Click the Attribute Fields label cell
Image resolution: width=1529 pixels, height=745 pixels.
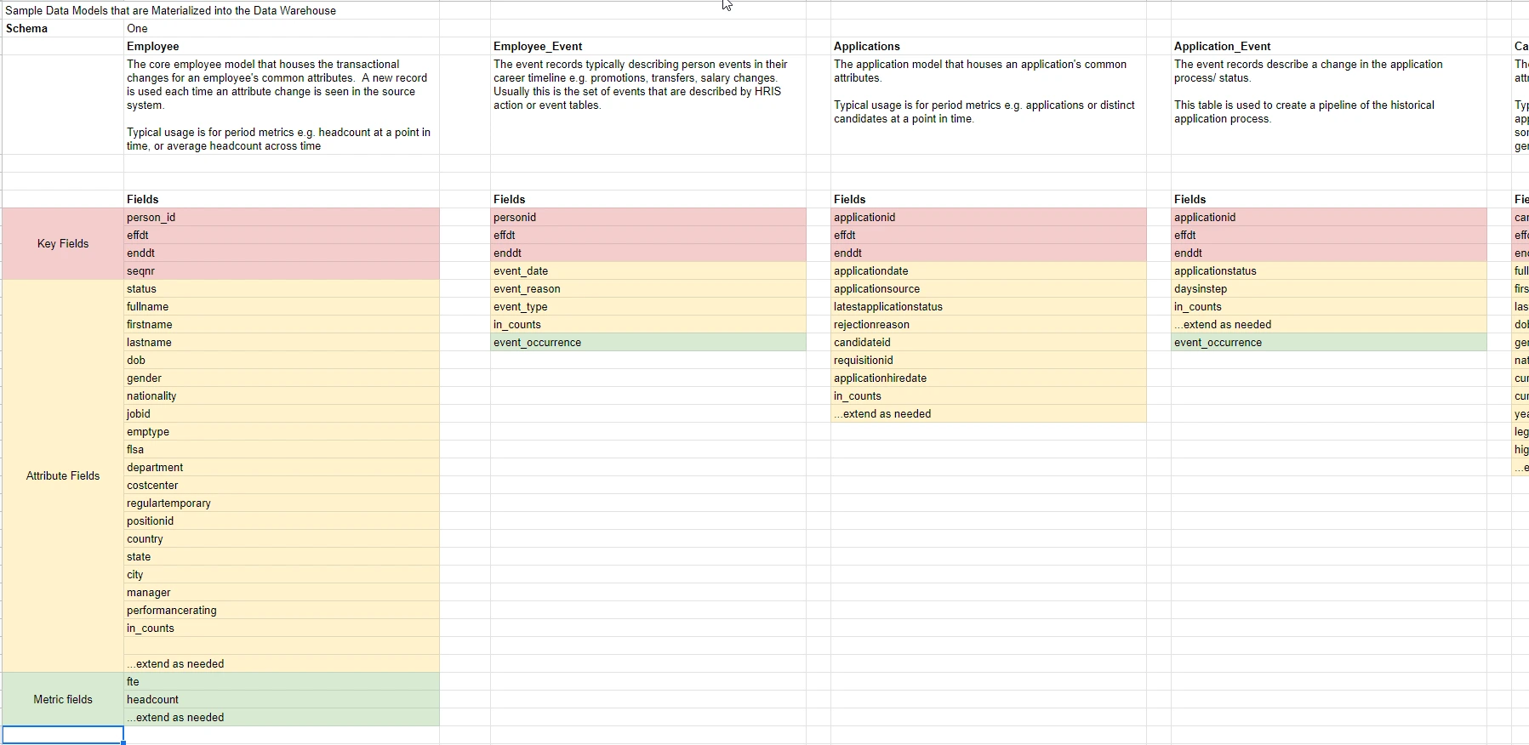coord(63,476)
